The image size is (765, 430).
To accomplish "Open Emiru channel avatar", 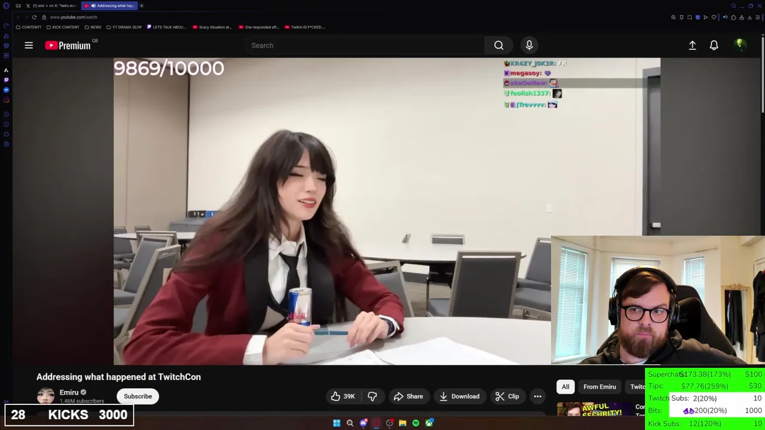I will tap(45, 396).
